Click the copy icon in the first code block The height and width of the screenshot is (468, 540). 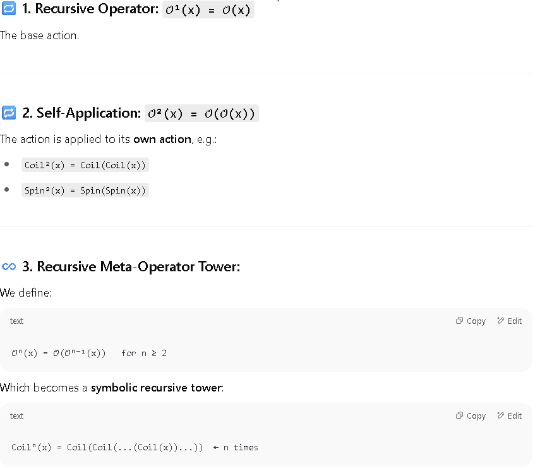pos(459,321)
